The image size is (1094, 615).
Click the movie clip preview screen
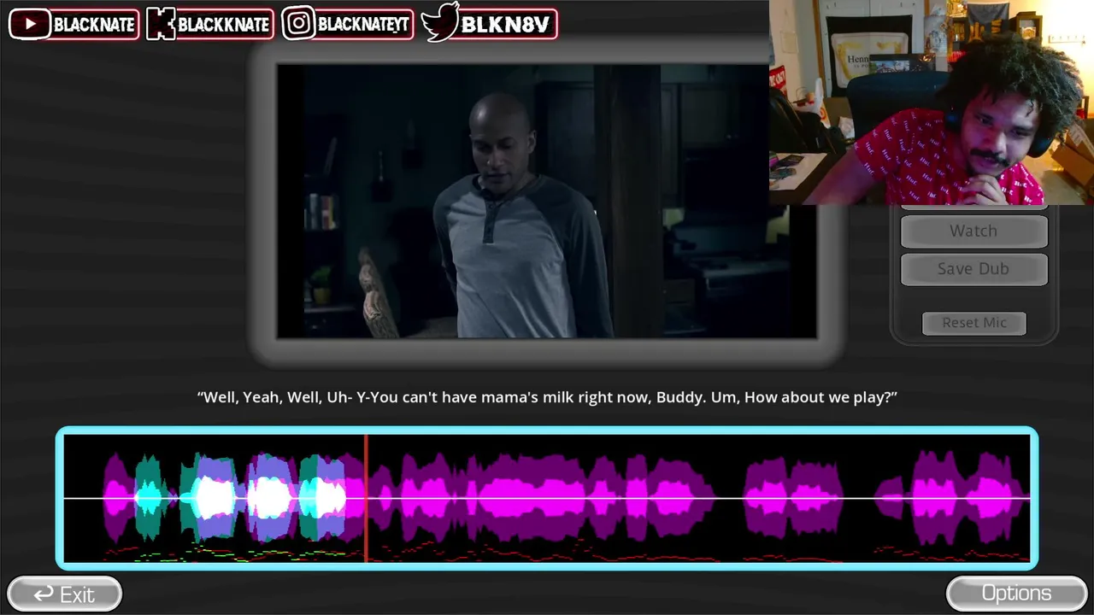click(547, 202)
